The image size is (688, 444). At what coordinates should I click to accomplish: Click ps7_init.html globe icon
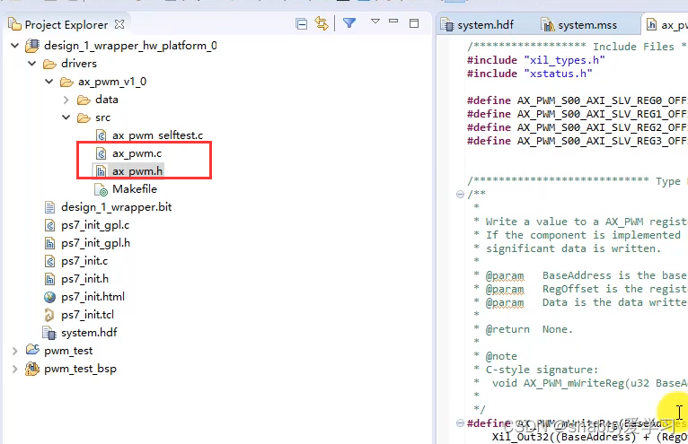[x=49, y=297]
